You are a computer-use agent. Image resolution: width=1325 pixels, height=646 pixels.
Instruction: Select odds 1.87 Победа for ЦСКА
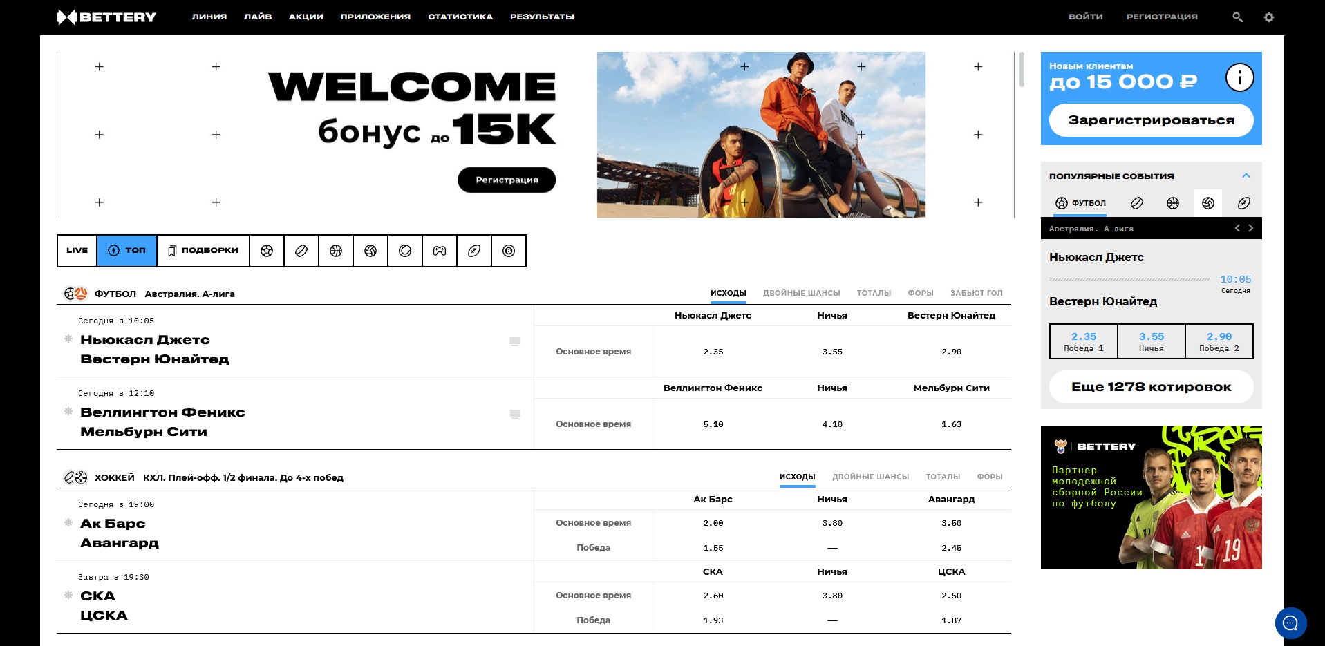click(x=951, y=620)
